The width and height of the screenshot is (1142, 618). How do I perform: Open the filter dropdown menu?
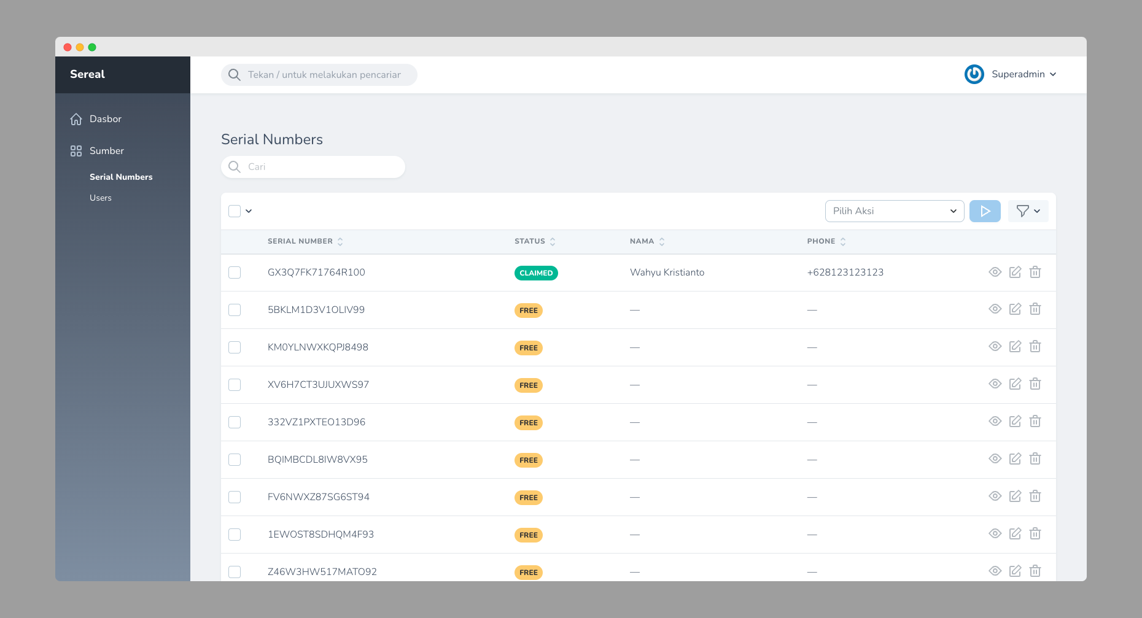pyautogui.click(x=1028, y=211)
